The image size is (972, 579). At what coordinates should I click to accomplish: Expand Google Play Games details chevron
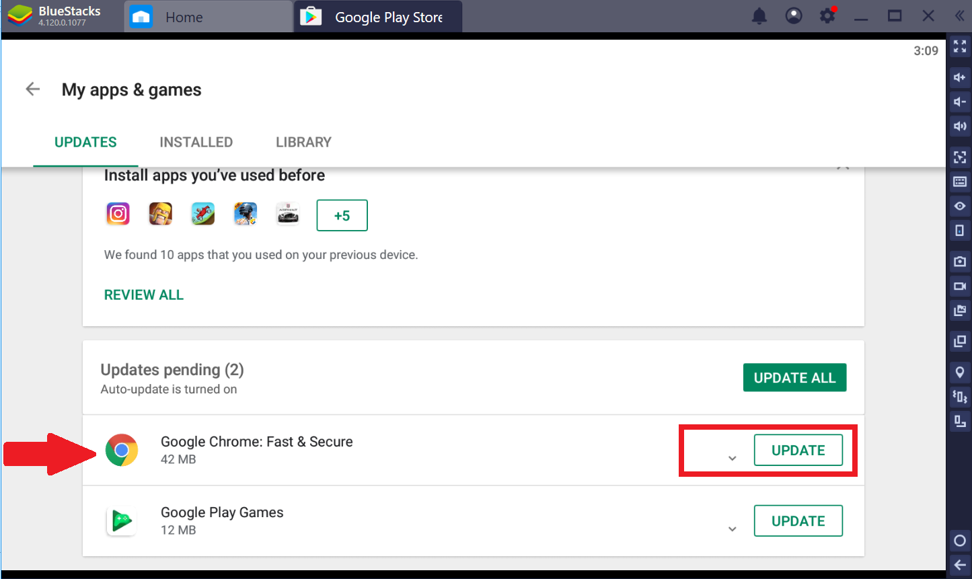point(733,529)
